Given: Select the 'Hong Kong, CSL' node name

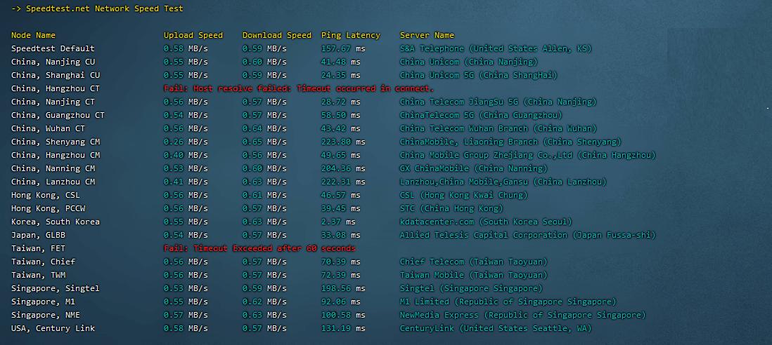Looking at the screenshot, I should [45, 195].
